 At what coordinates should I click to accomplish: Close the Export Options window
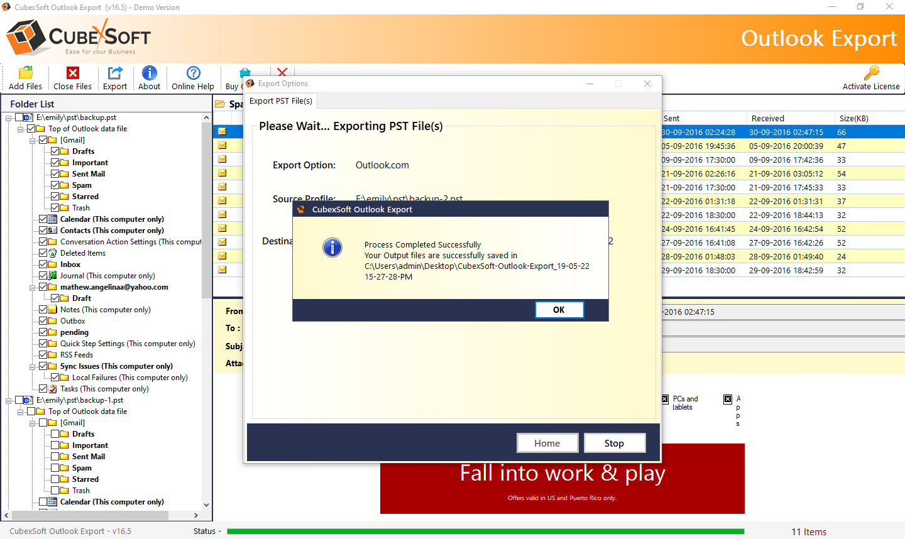click(647, 84)
